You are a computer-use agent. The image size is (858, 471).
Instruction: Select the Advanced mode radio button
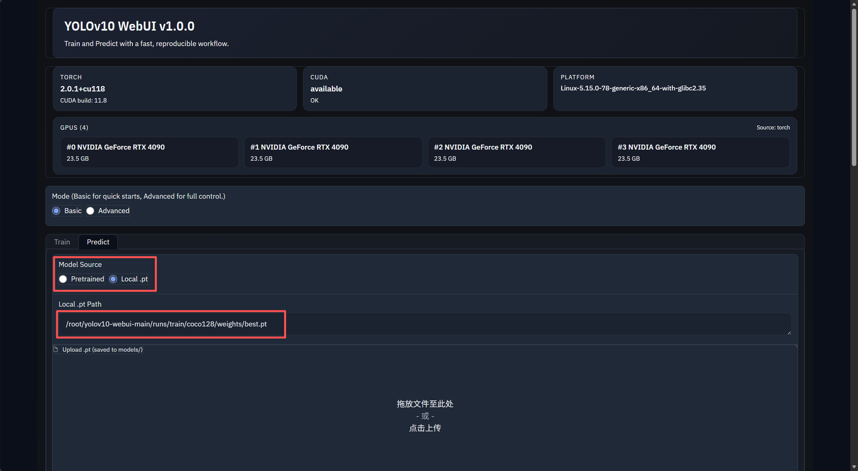coord(90,211)
